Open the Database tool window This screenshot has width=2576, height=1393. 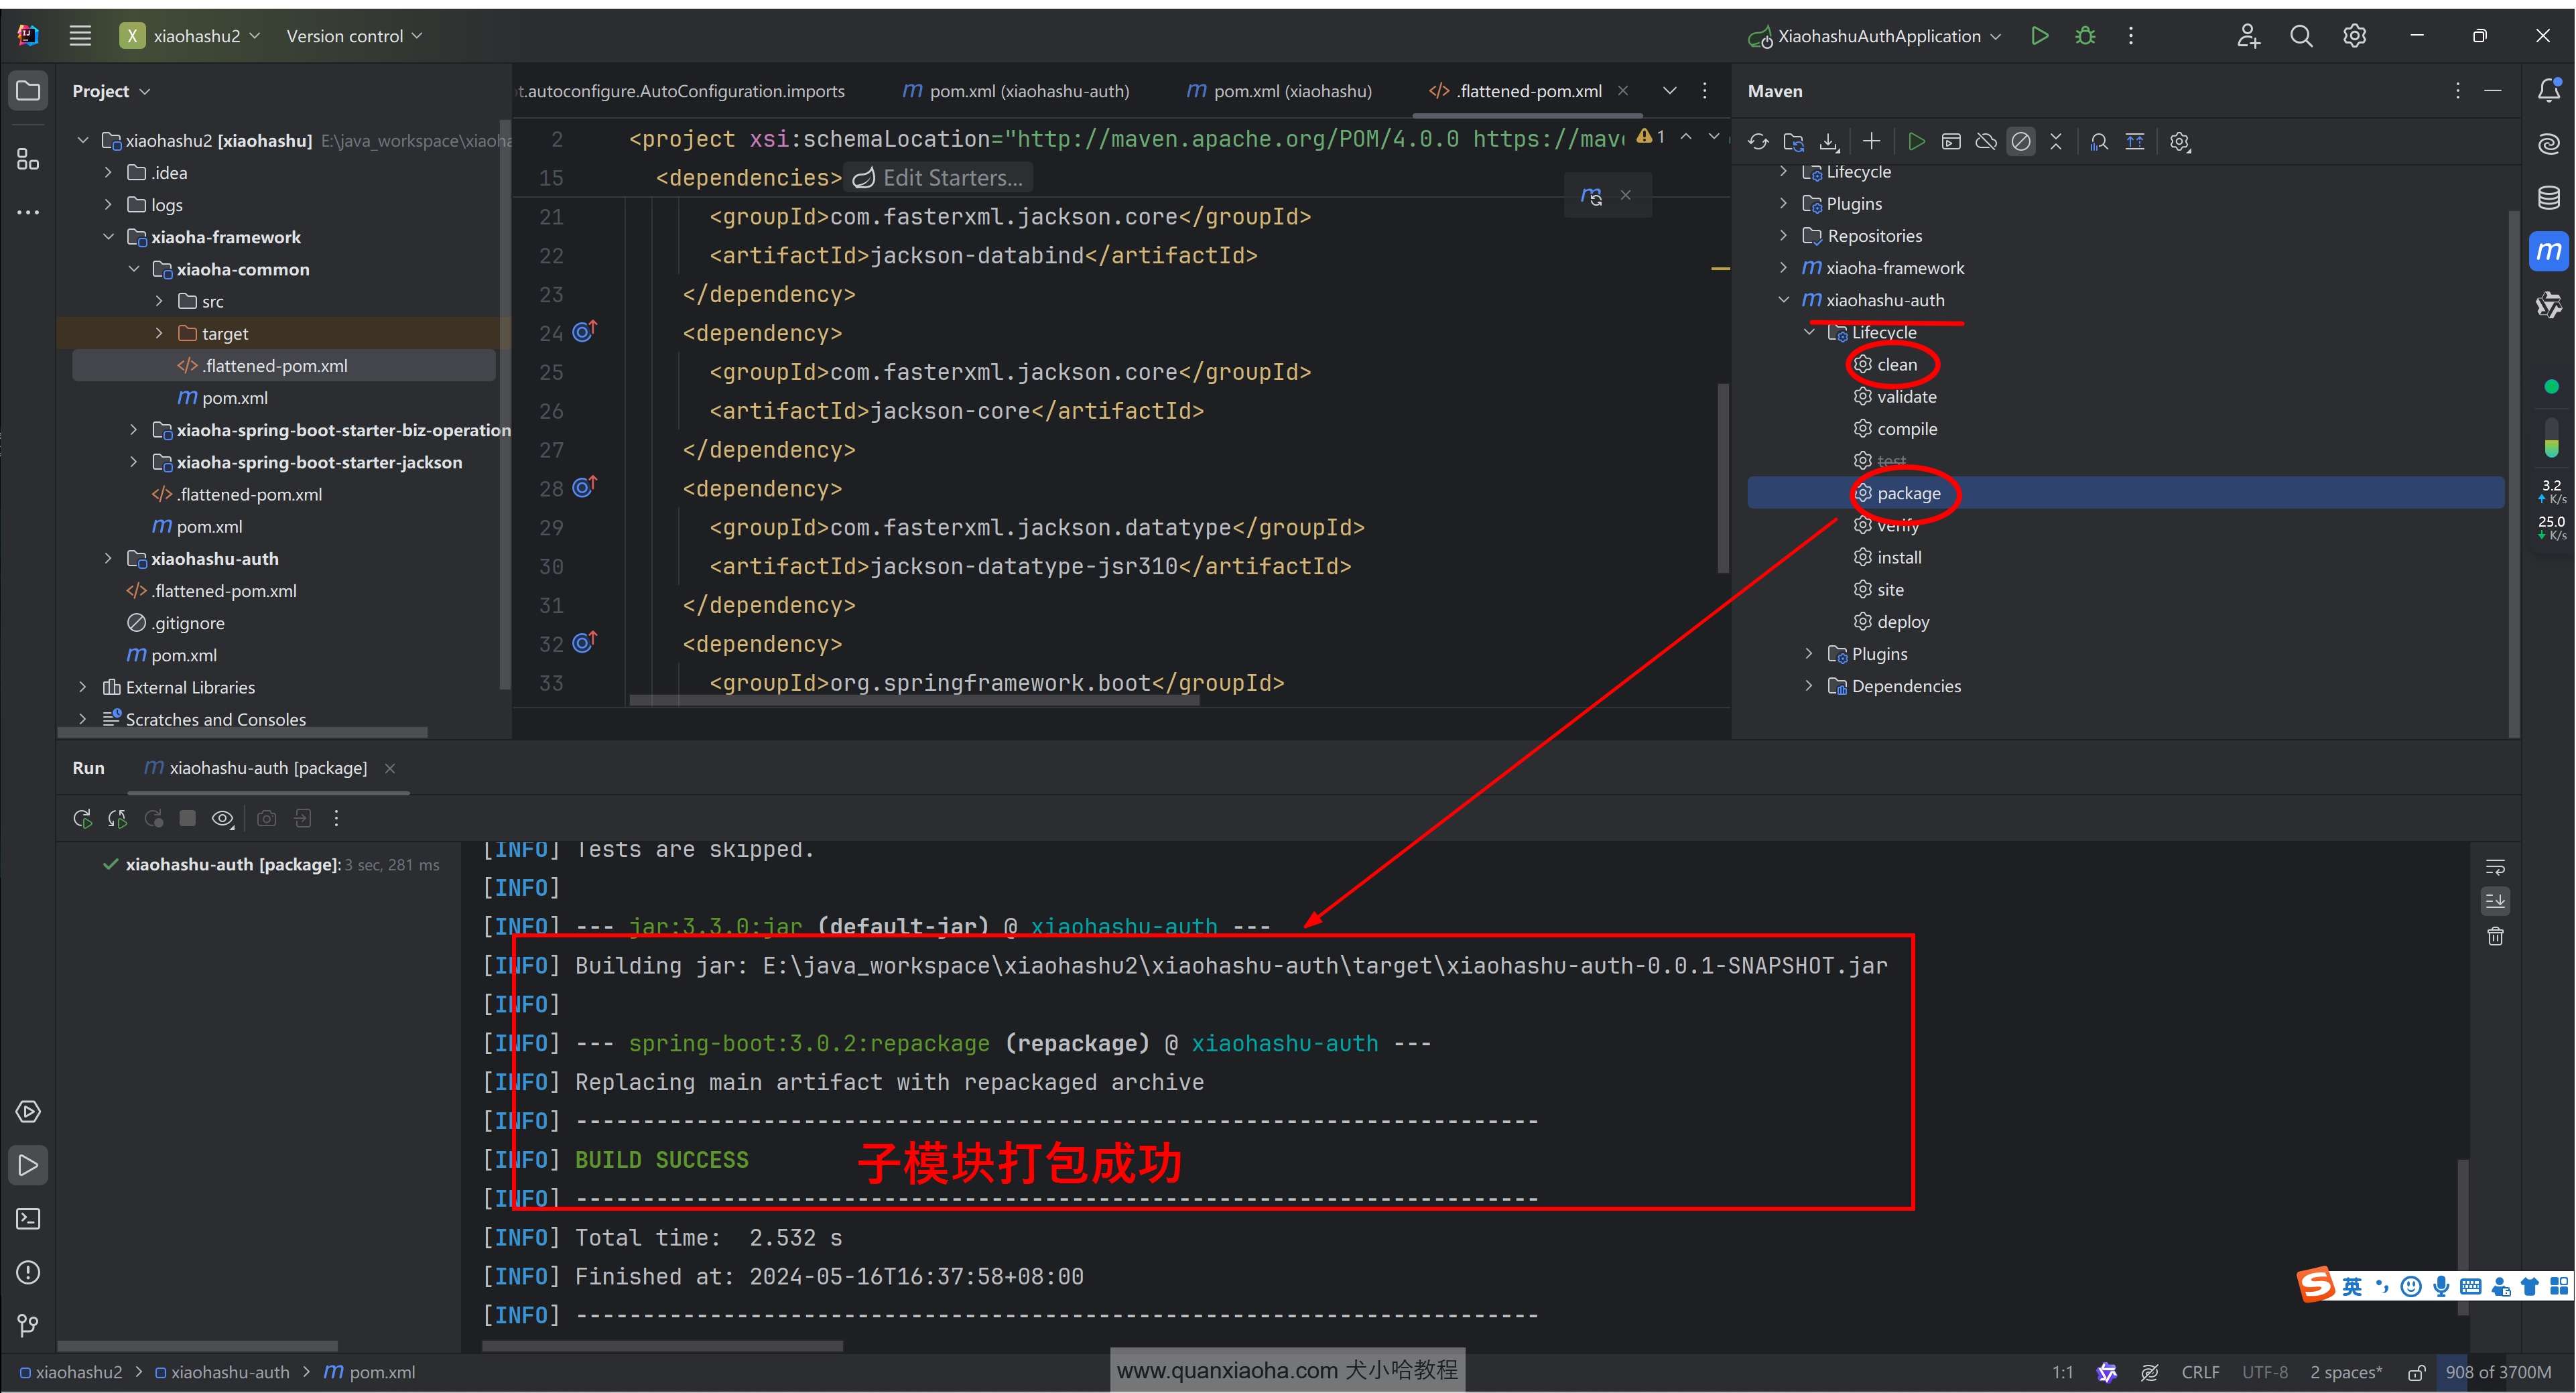click(x=2549, y=197)
